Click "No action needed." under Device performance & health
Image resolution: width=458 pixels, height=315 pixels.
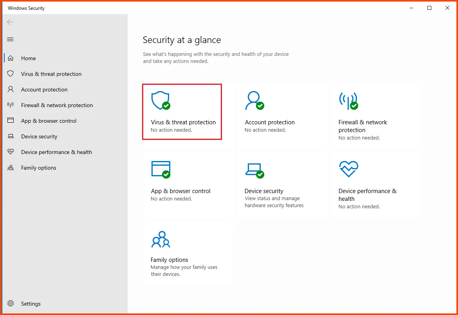pos(359,206)
